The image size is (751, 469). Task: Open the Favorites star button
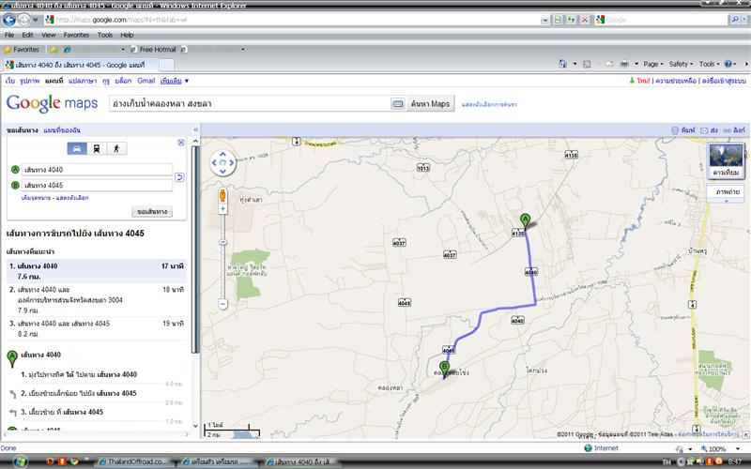[22, 50]
